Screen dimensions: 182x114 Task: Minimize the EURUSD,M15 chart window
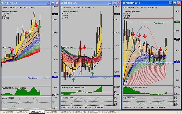click(x=170, y=3)
